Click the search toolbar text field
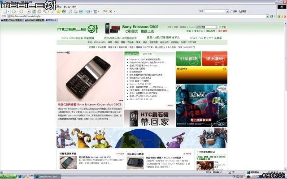287x179 pixels. tap(215, 11)
